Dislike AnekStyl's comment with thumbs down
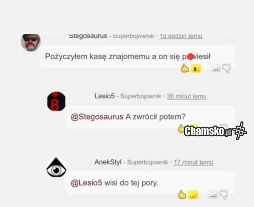Image resolution: width=254 pixels, height=207 pixels. pyautogui.click(x=224, y=195)
